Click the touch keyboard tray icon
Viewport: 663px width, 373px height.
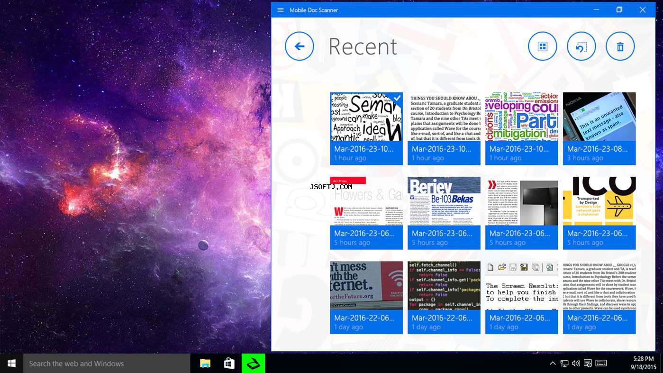pyautogui.click(x=601, y=364)
